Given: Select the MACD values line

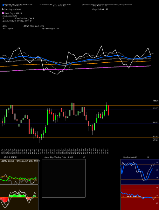Looking at the screenshot, I should tap(17, 21).
